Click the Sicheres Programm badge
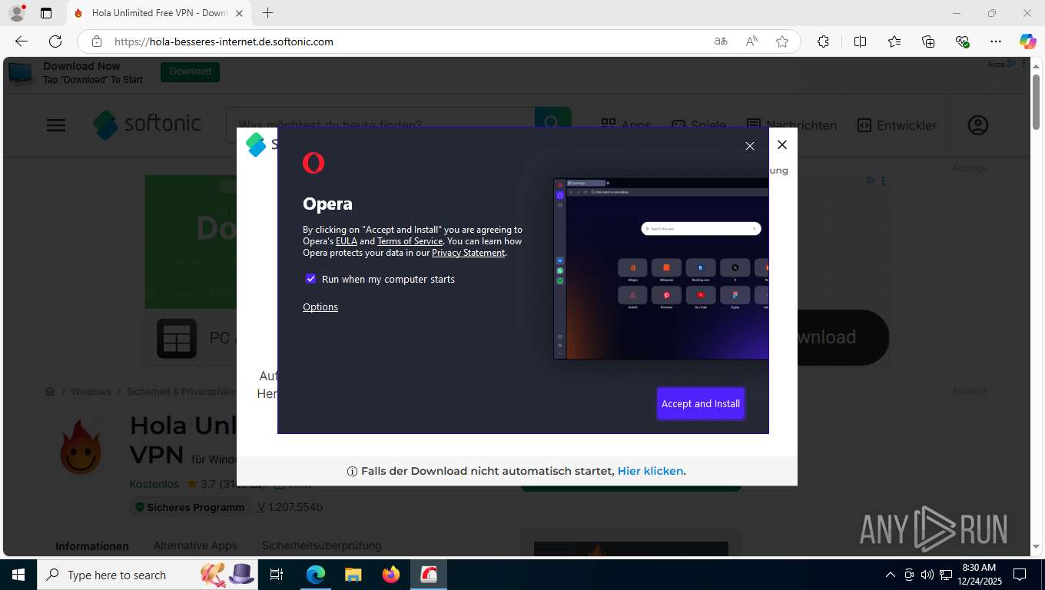 tap(189, 507)
